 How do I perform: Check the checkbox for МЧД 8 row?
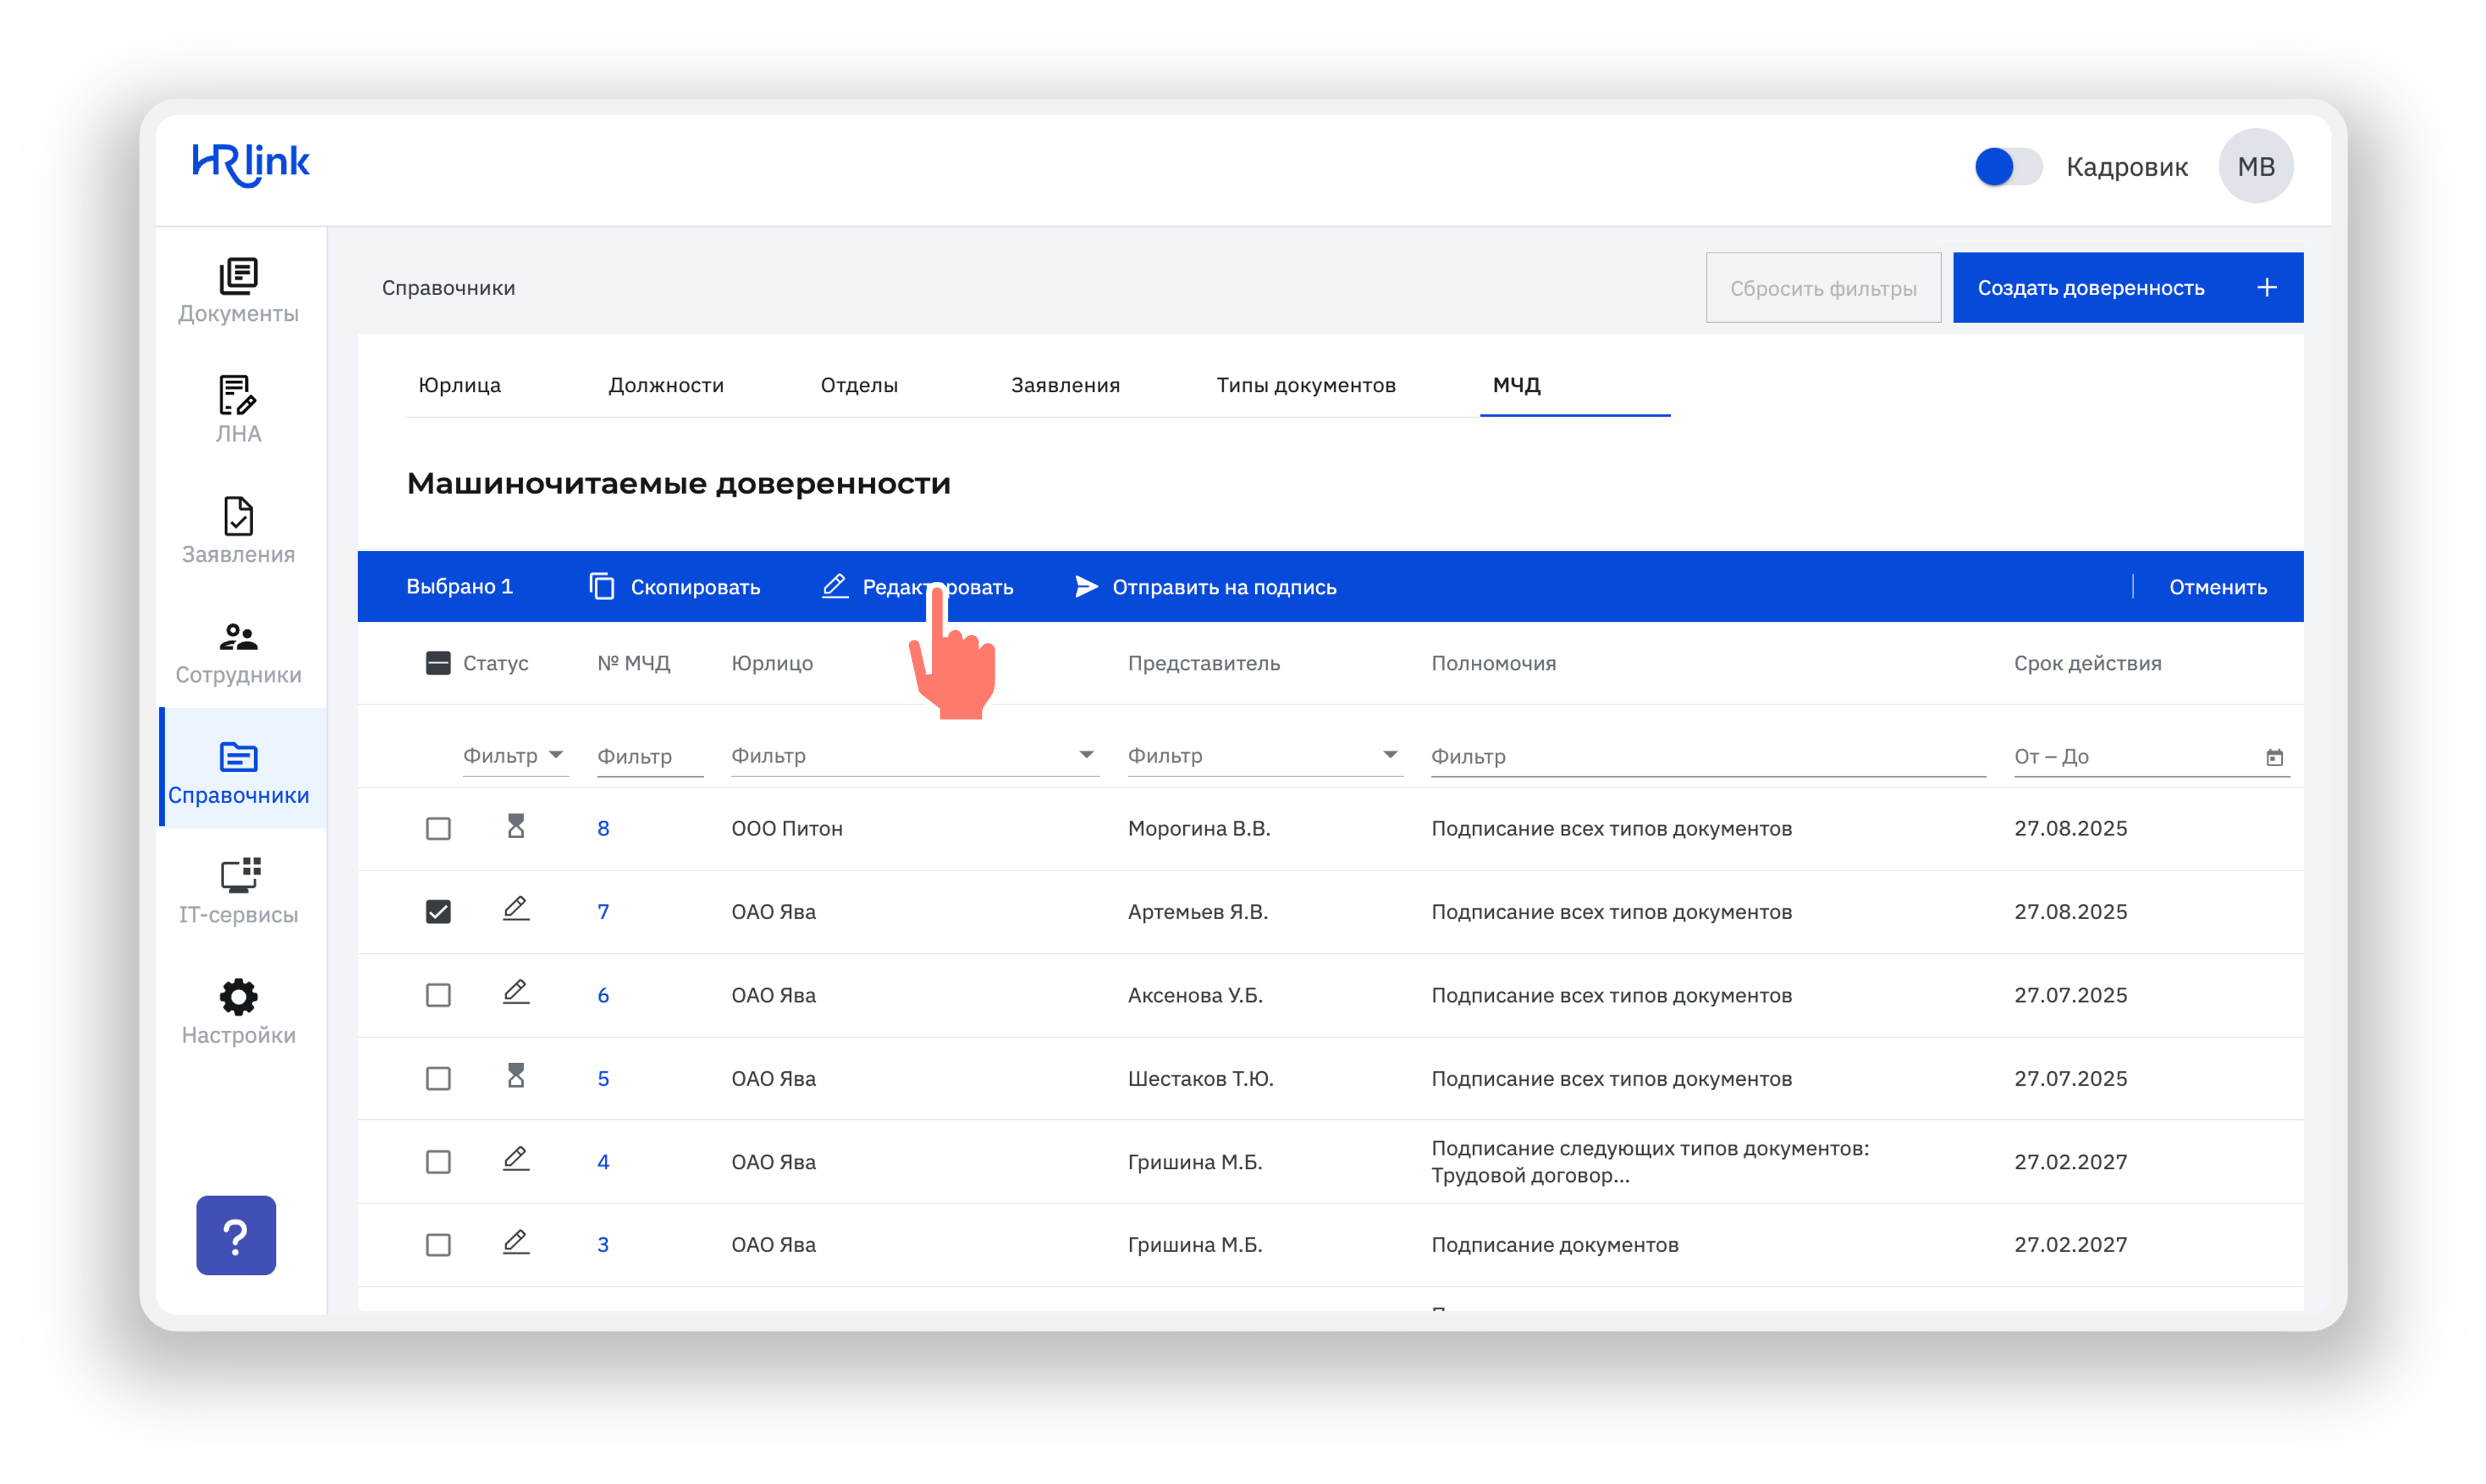(x=438, y=829)
